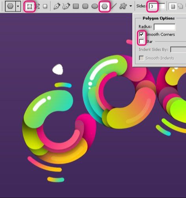Expand the tool preset dropdown arrow
The width and height of the screenshot is (186, 198).
click(18, 6)
